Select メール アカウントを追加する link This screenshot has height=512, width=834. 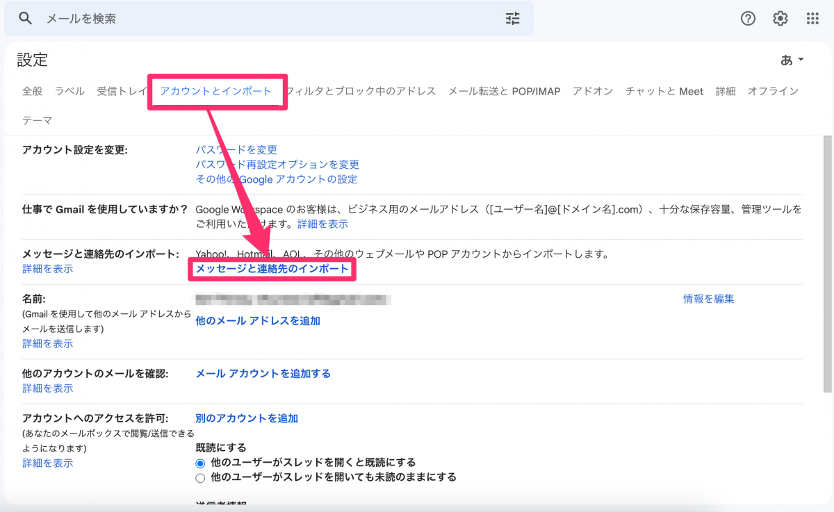pos(263,373)
